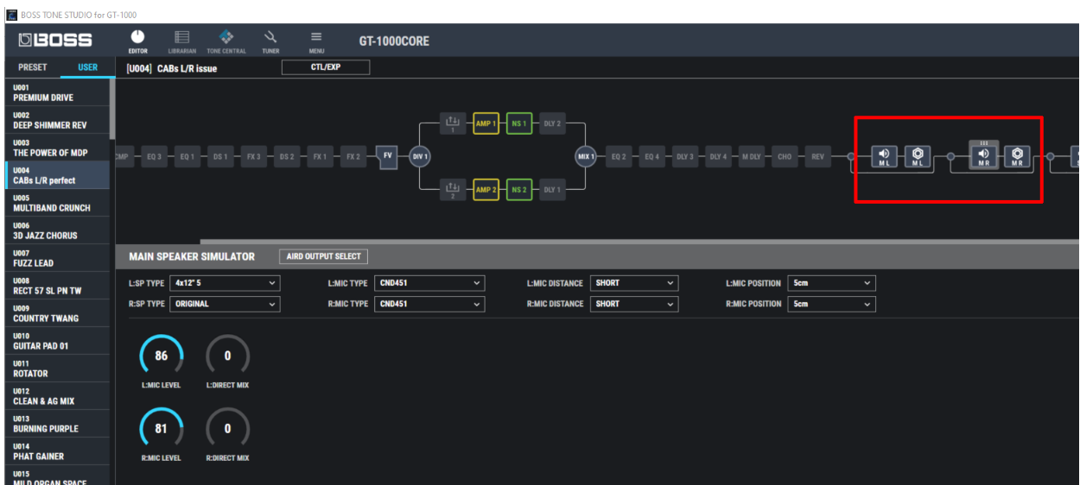
Task: Click the signal chain horizontal scrollbar
Action: (x=639, y=242)
